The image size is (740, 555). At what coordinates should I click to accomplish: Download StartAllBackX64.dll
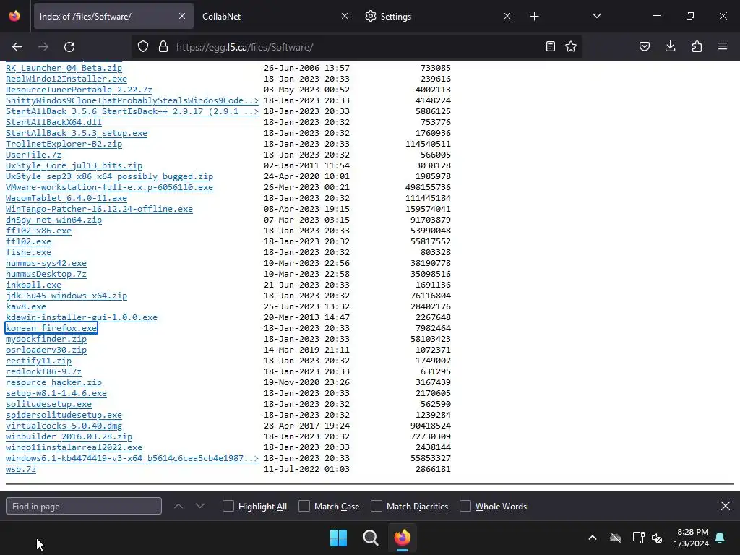tap(53, 122)
